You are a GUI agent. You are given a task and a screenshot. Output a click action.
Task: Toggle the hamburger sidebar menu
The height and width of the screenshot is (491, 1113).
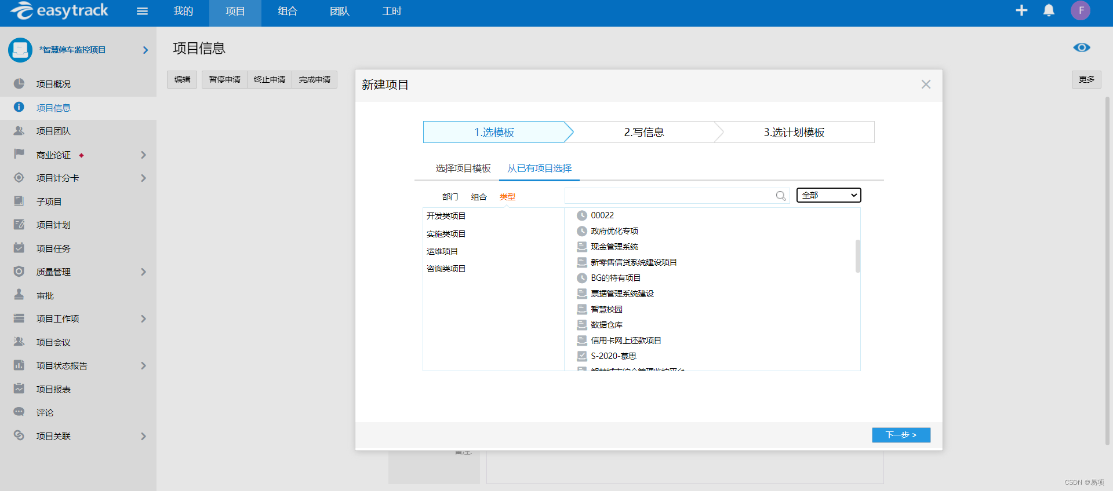[142, 11]
